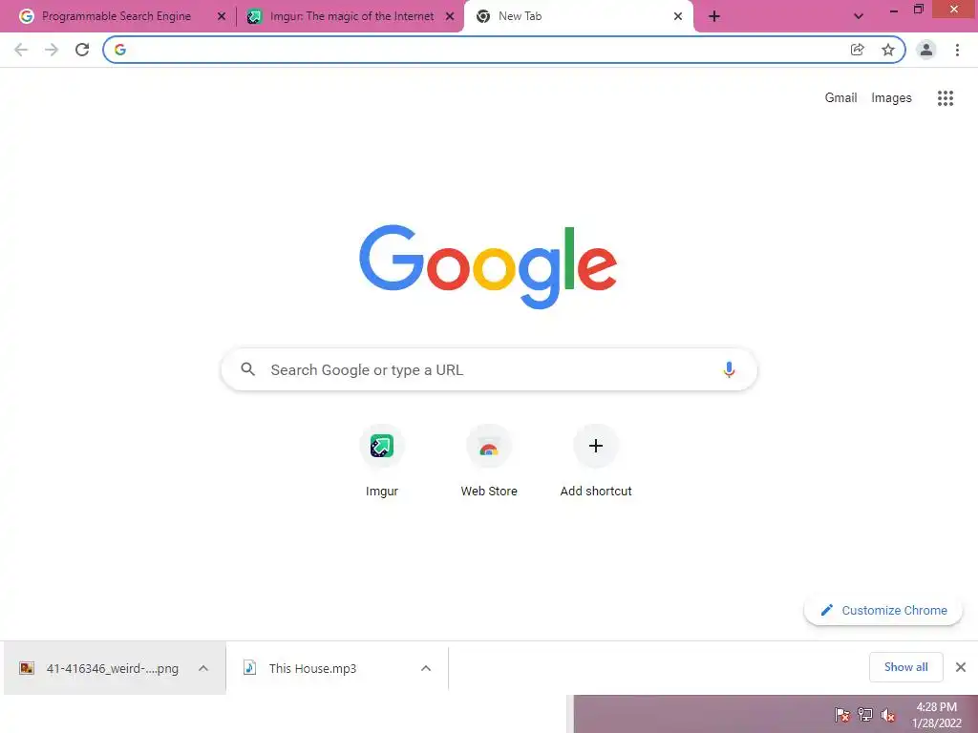
Task: Click the Google logo
Action: click(488, 267)
